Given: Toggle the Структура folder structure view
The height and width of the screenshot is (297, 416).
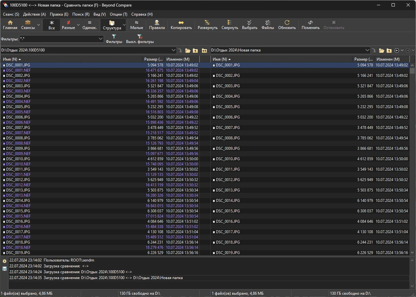Looking at the screenshot, I should coord(112,25).
